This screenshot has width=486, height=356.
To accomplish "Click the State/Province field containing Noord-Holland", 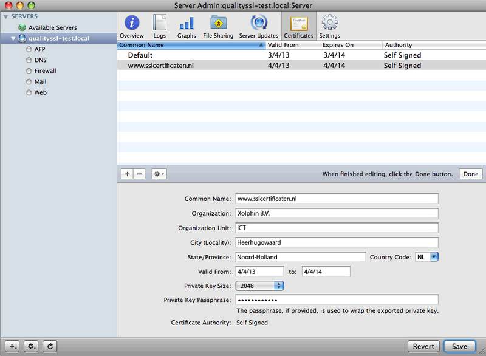I will pos(301,257).
